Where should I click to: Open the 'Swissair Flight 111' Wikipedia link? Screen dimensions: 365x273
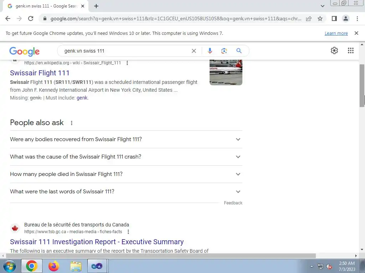40,73
